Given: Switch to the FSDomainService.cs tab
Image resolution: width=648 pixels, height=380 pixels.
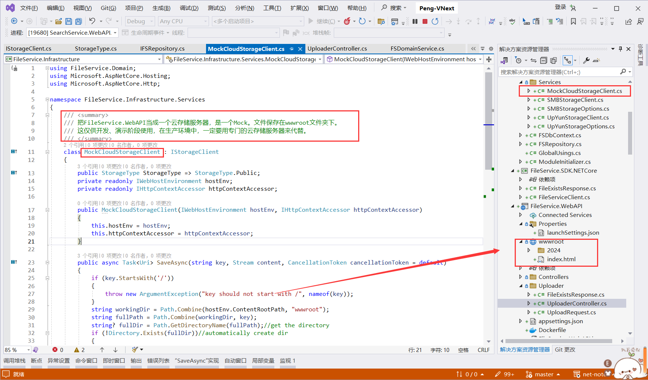Looking at the screenshot, I should [417, 49].
